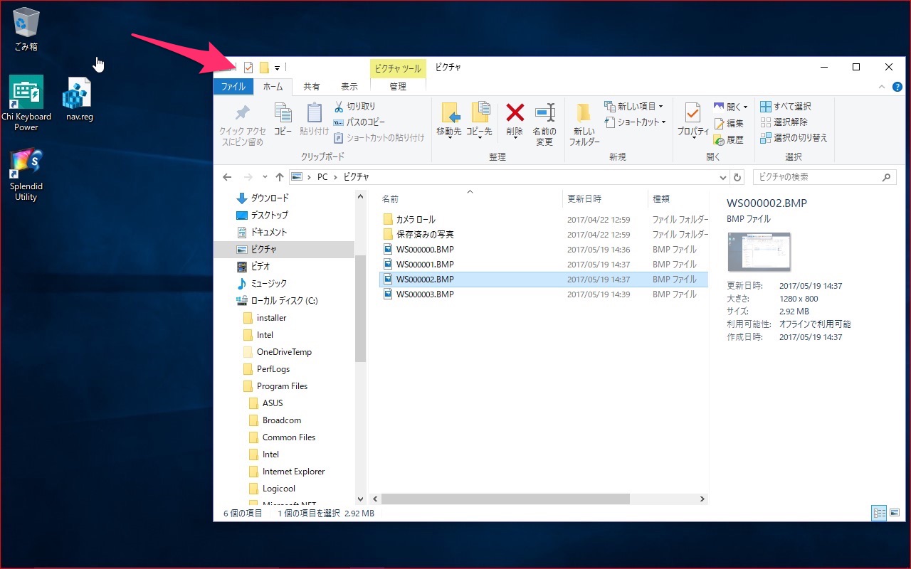Click PC in address bar breadcrumb

[x=323, y=177]
